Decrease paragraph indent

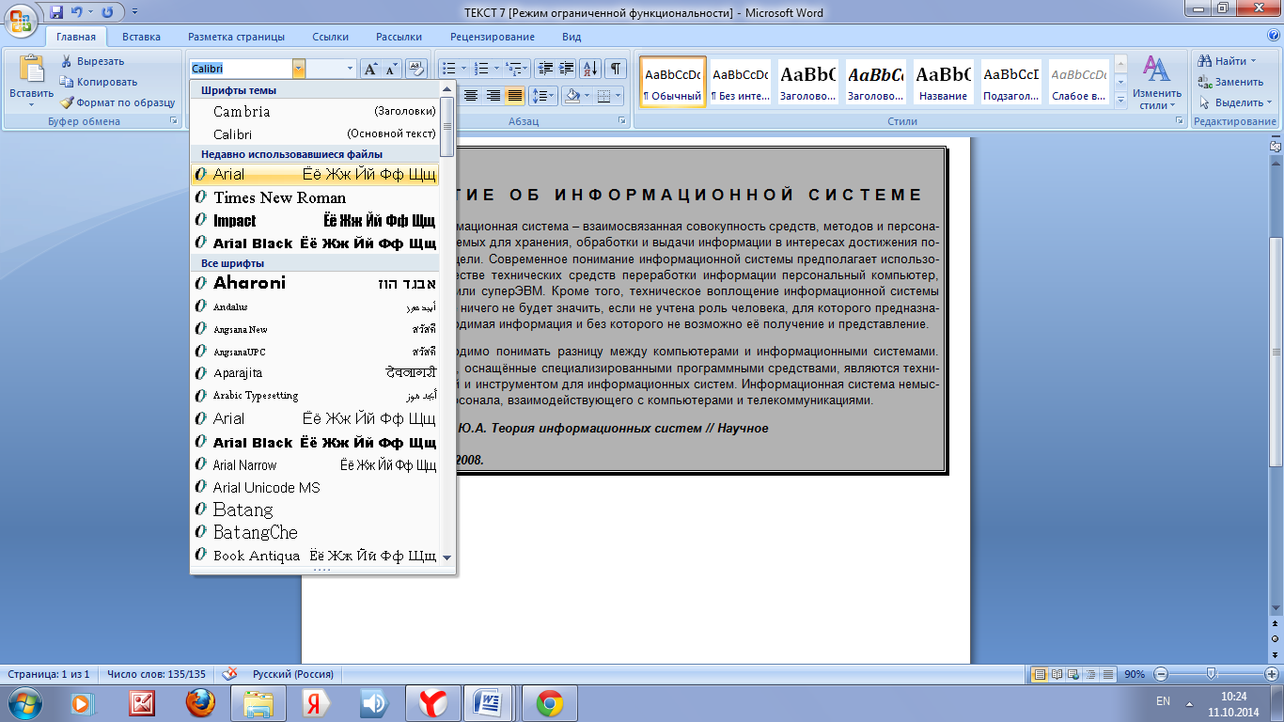pyautogui.click(x=544, y=69)
